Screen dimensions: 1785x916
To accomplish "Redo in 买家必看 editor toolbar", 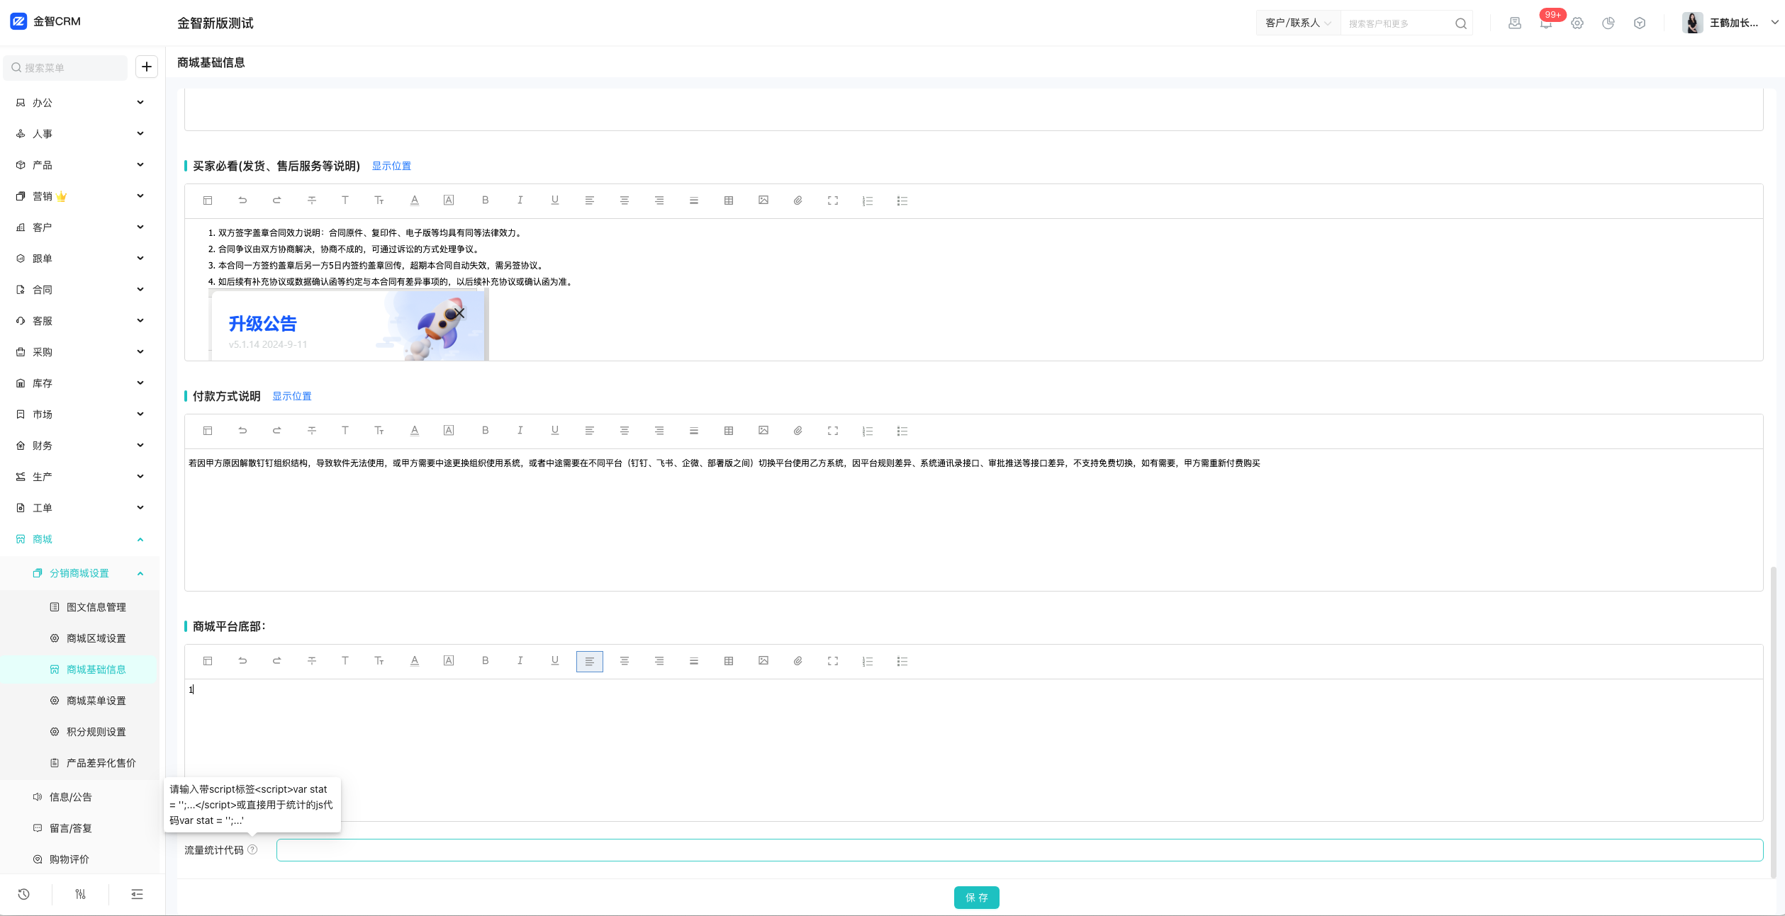I will (276, 200).
